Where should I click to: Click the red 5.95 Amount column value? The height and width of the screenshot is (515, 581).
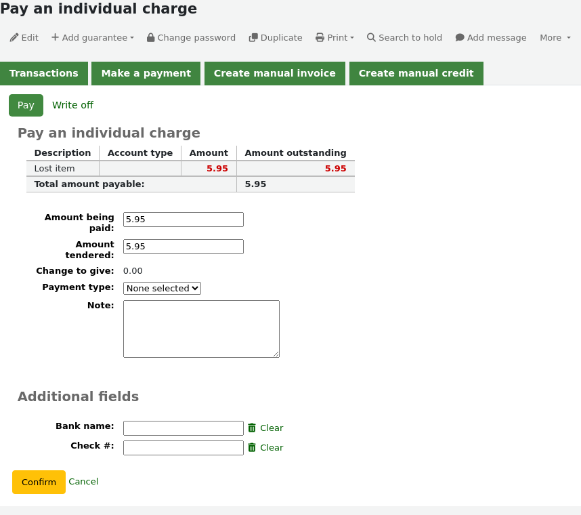click(x=217, y=168)
